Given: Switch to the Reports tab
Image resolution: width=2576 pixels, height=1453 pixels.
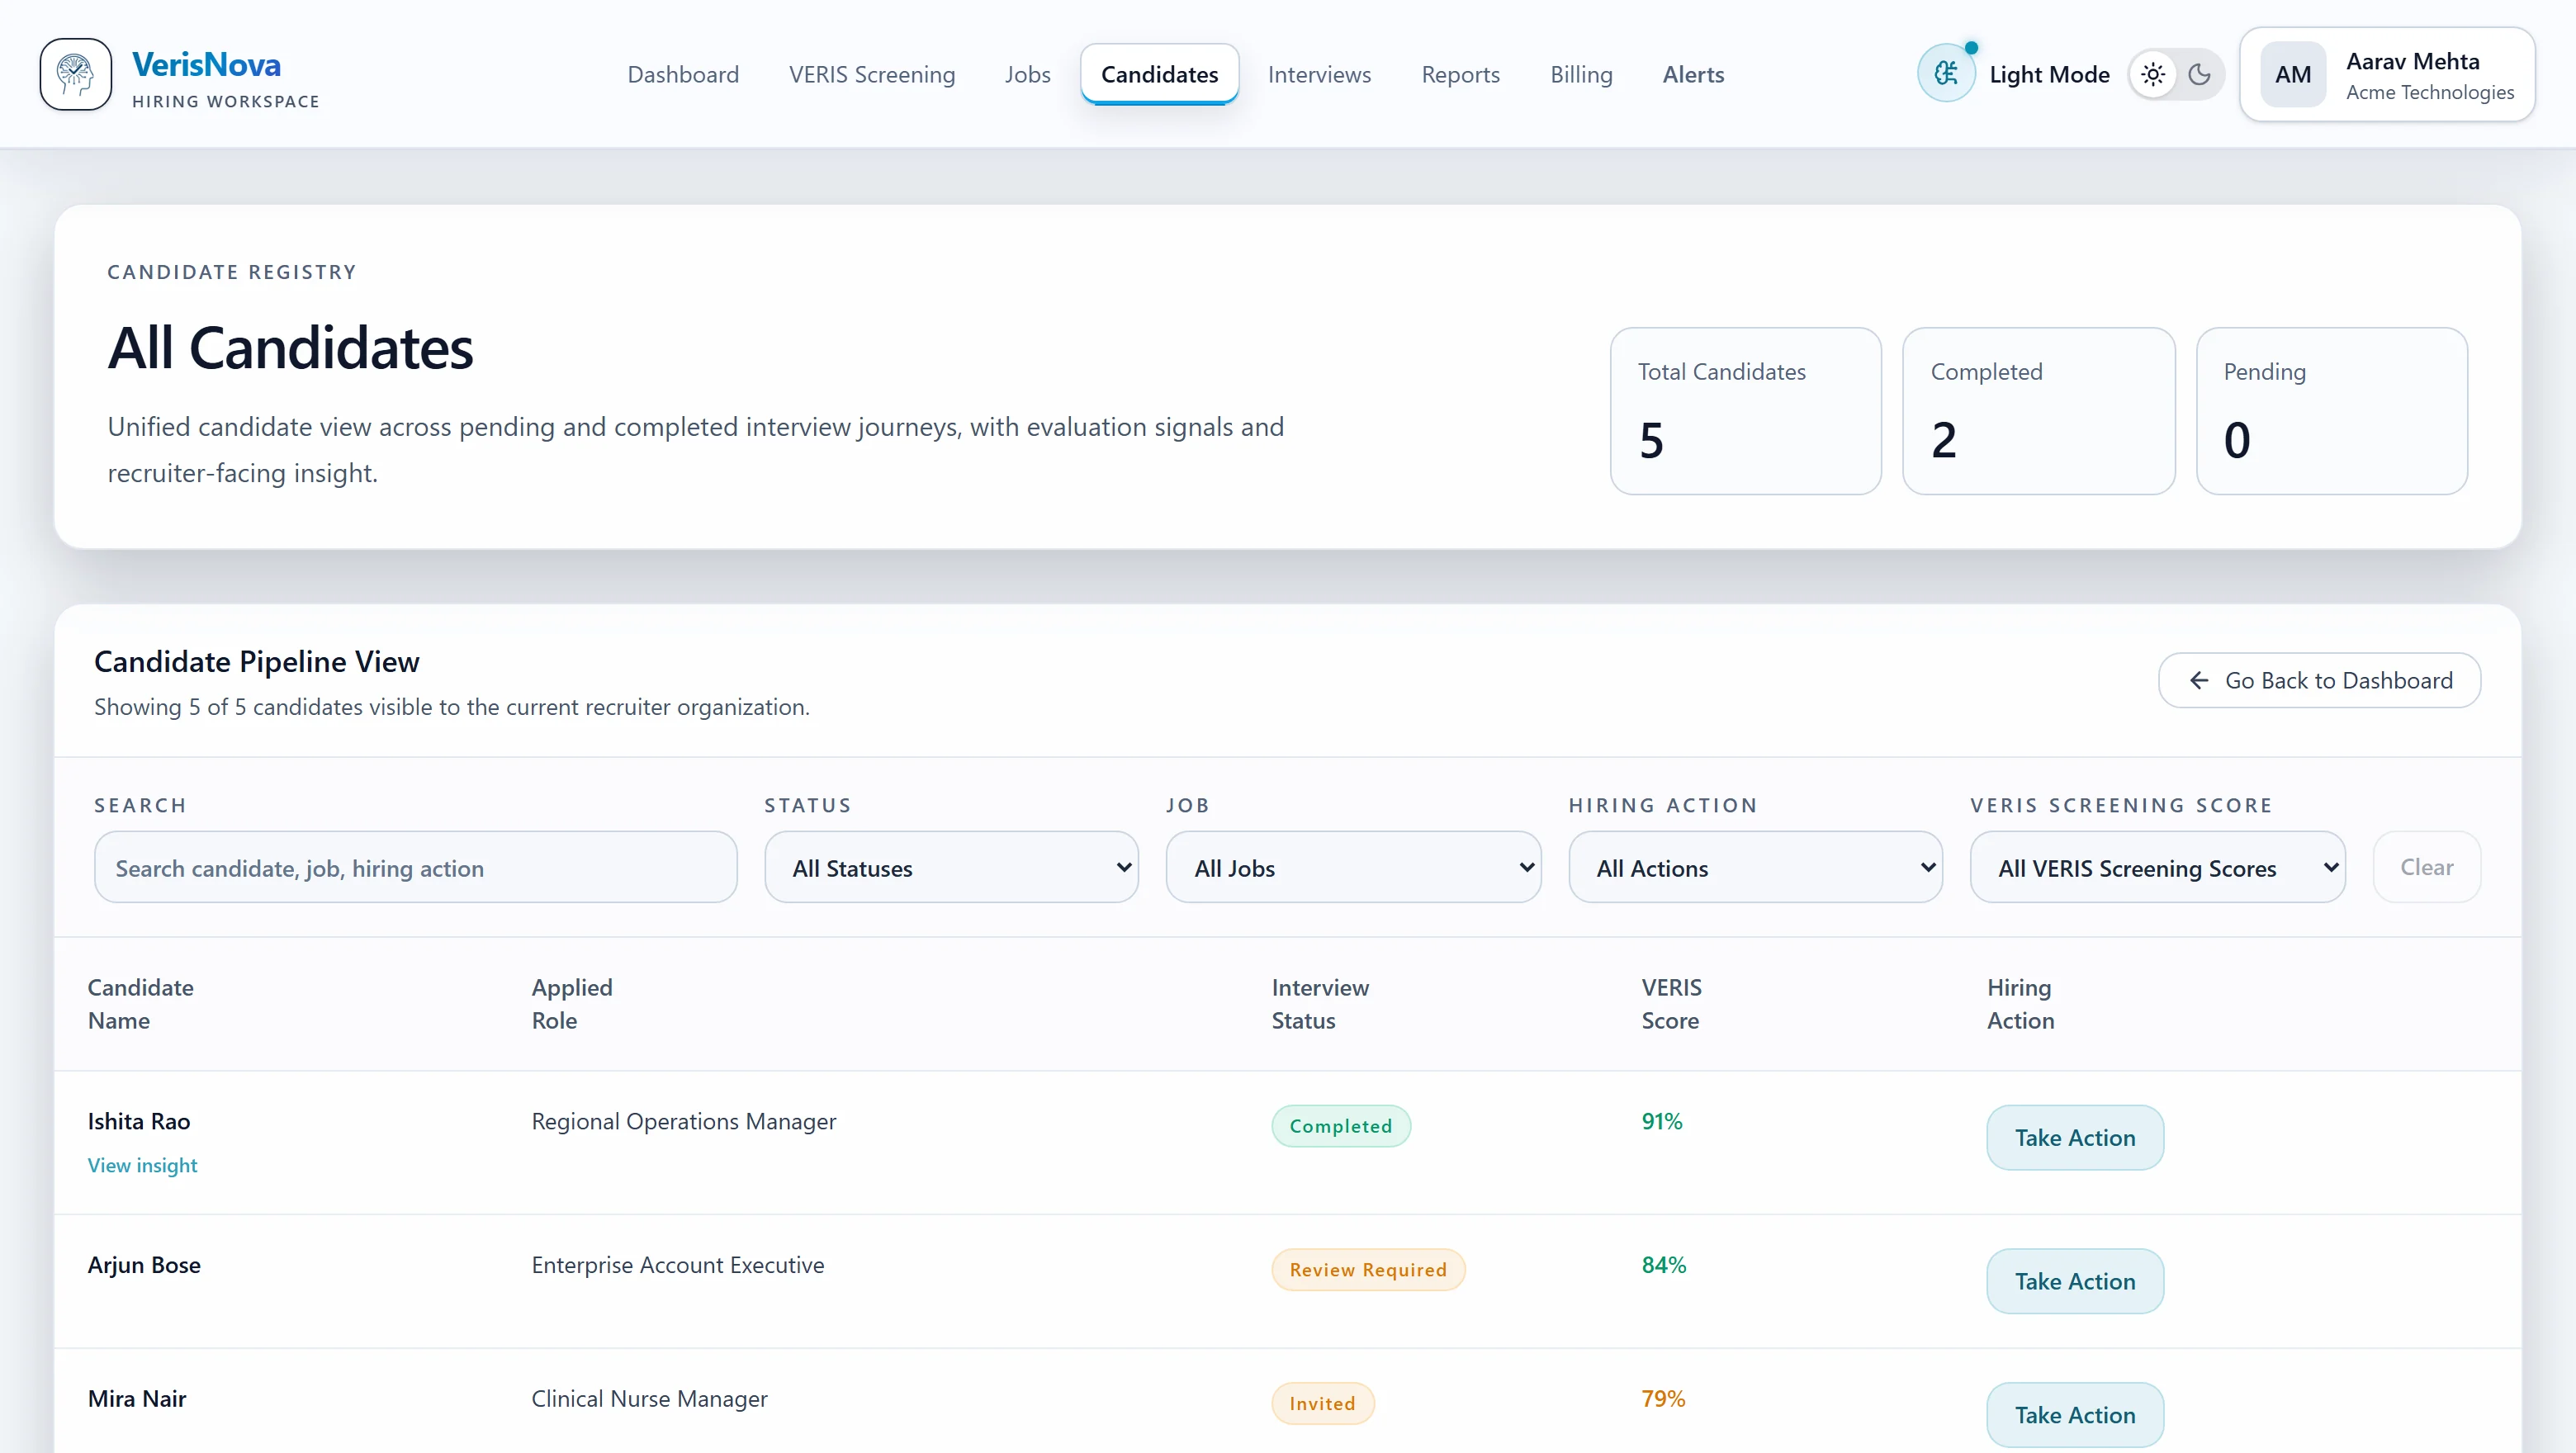Looking at the screenshot, I should (x=1460, y=74).
